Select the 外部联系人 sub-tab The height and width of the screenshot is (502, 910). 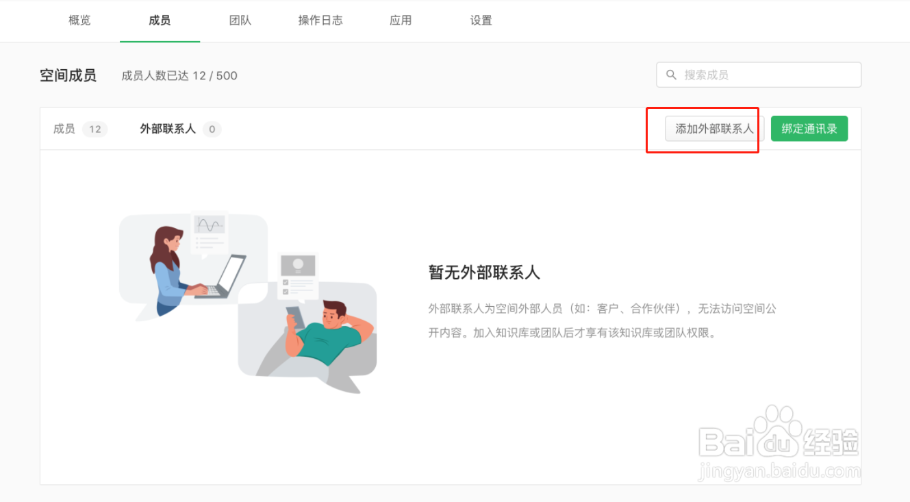click(181, 129)
